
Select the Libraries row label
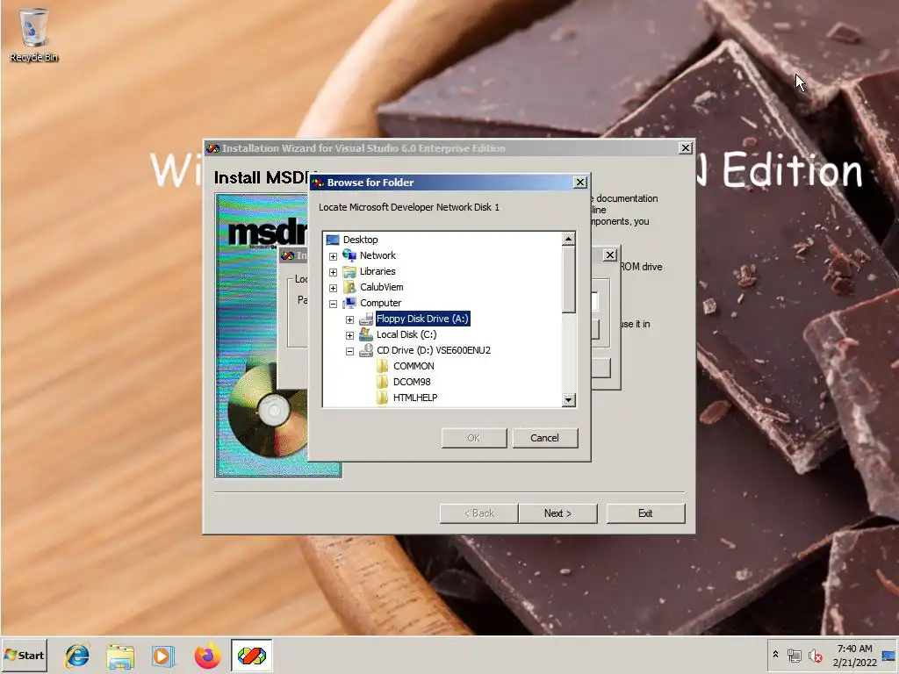click(x=378, y=271)
